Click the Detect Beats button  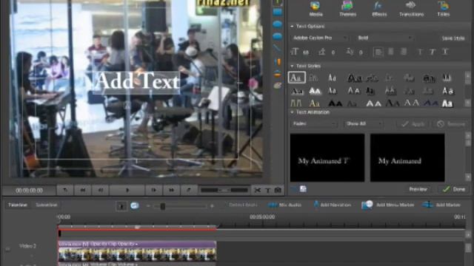tap(243, 205)
